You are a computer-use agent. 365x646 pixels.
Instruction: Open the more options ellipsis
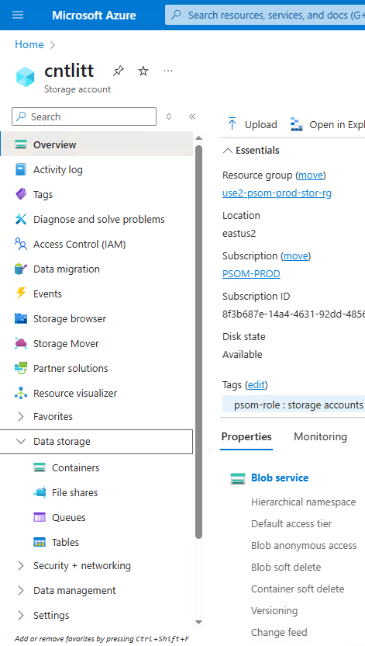click(167, 71)
